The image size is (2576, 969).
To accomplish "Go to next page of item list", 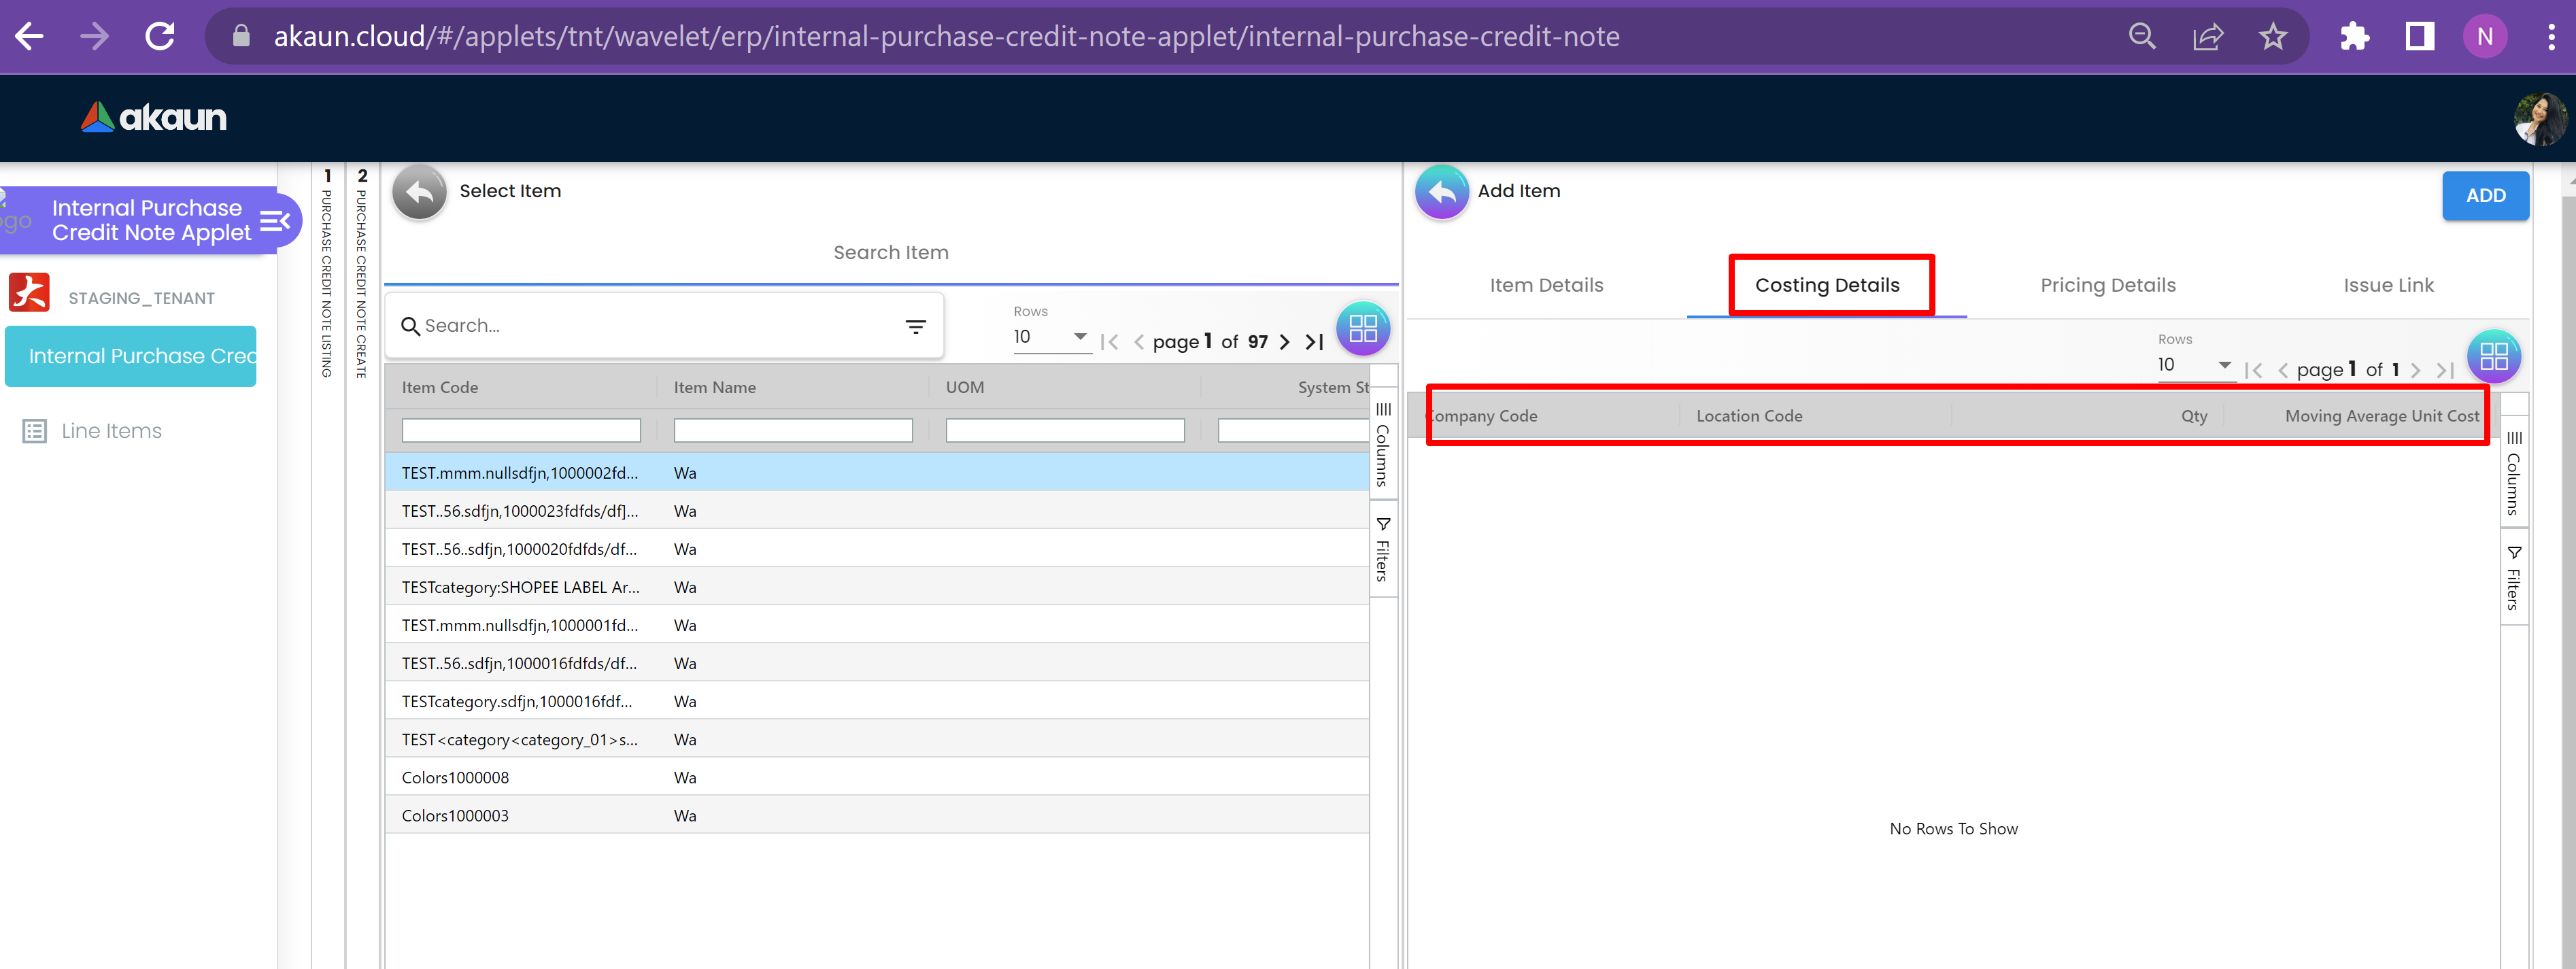I will click(x=1285, y=343).
